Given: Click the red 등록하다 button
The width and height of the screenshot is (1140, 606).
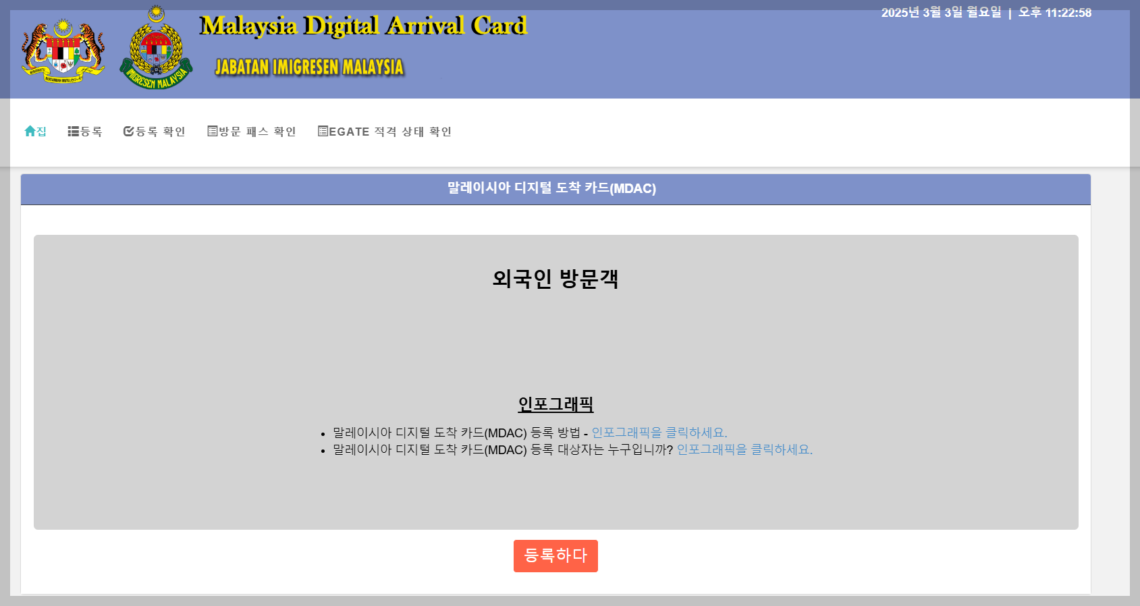Looking at the screenshot, I should coord(555,556).
